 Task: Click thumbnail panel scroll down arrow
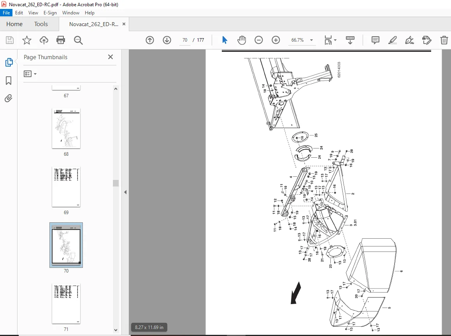116,330
